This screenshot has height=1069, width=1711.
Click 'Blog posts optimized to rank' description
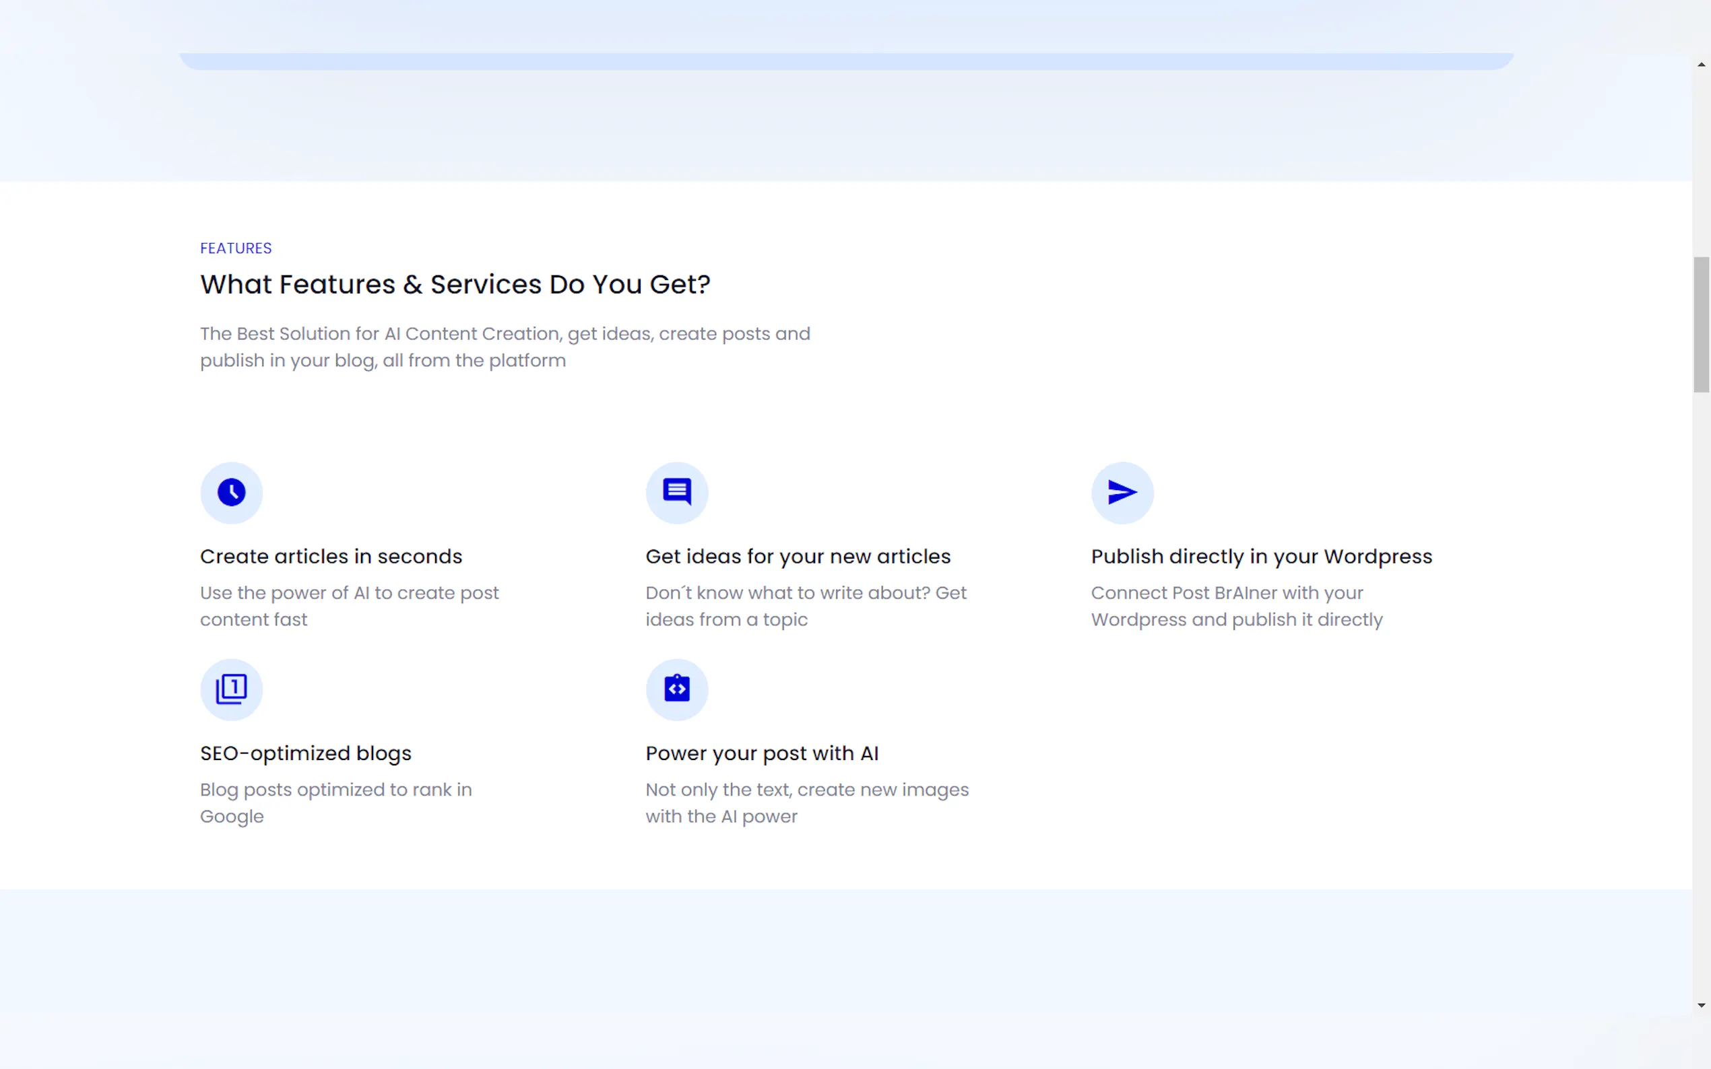(x=336, y=802)
